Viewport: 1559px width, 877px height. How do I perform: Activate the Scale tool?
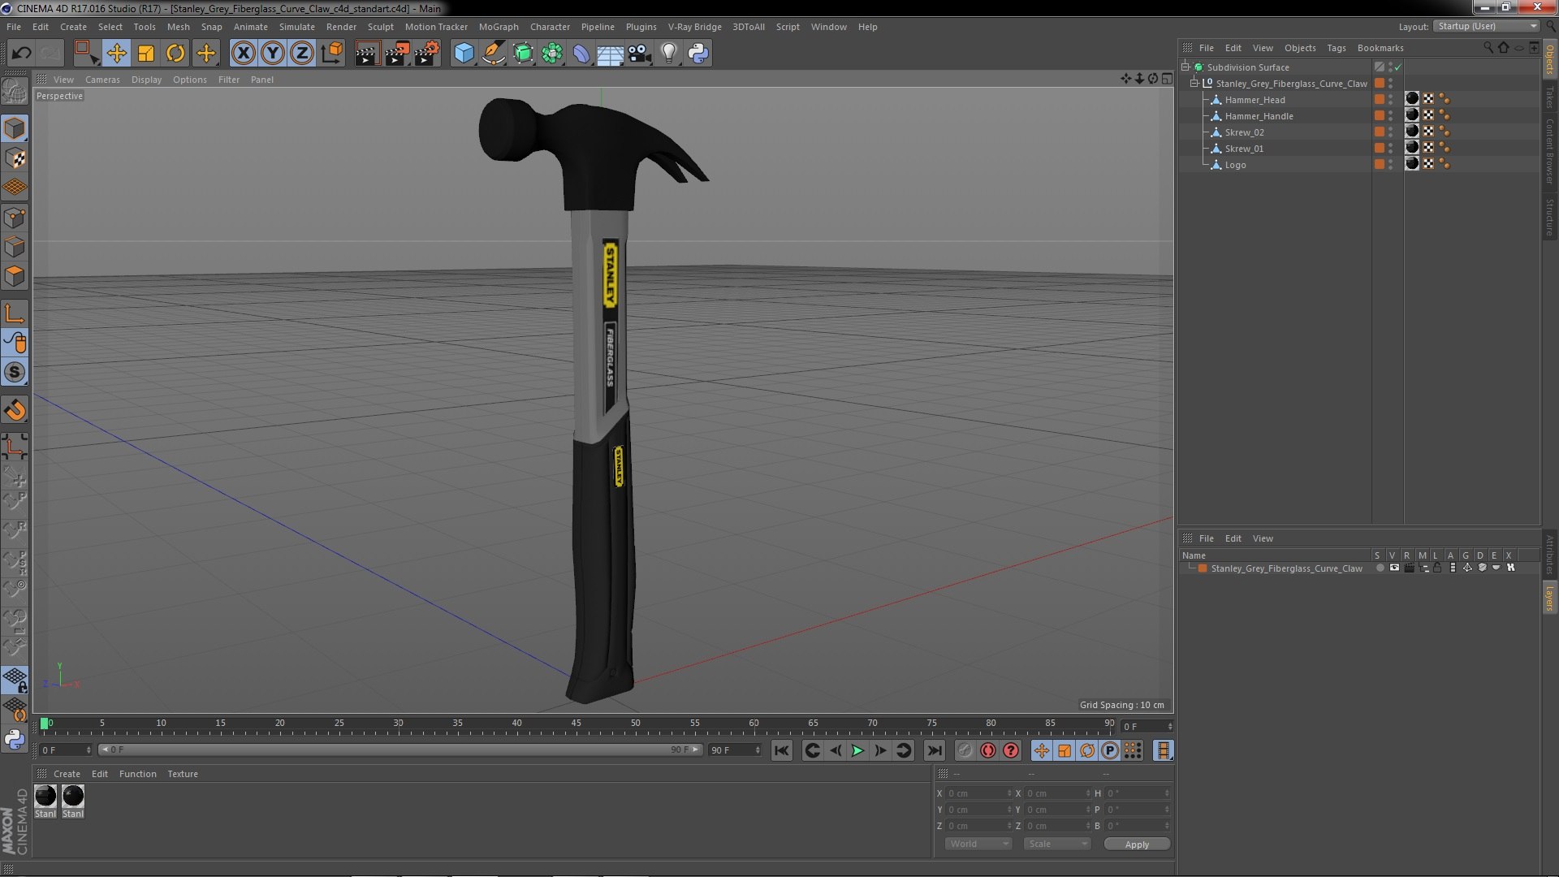pyautogui.click(x=146, y=54)
